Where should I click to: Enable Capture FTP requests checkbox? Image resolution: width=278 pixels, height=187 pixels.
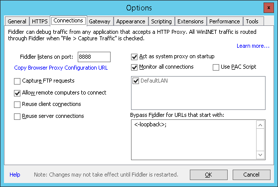pos(17,81)
